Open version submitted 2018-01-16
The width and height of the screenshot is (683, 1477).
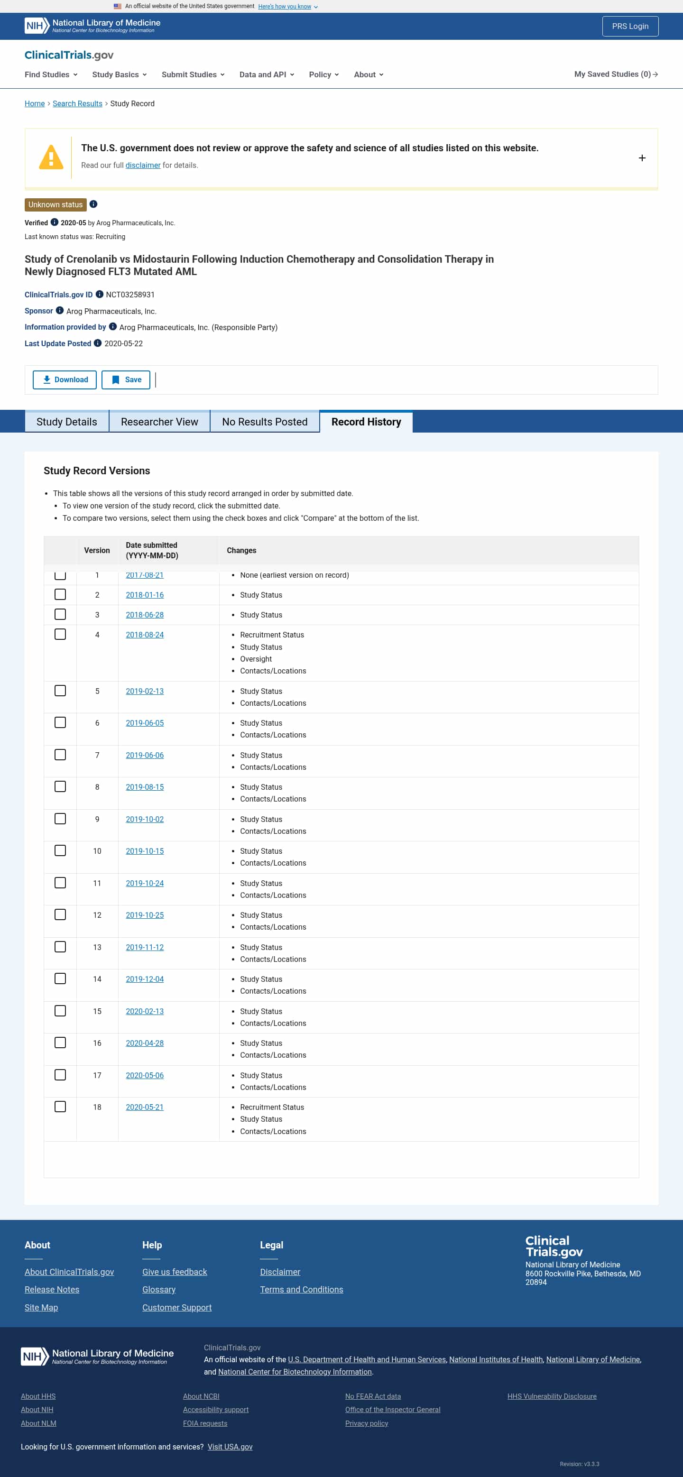pos(145,595)
